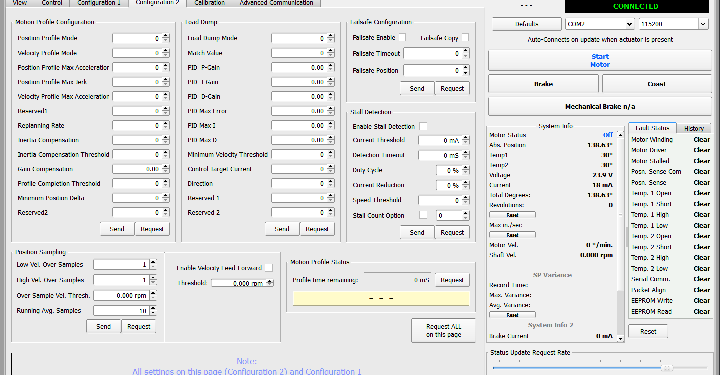
Task: Click the Failsafe Timeout stepper
Action: 465,53
